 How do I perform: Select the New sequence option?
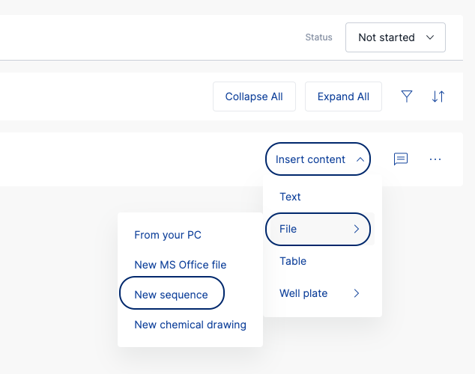pyautogui.click(x=172, y=295)
